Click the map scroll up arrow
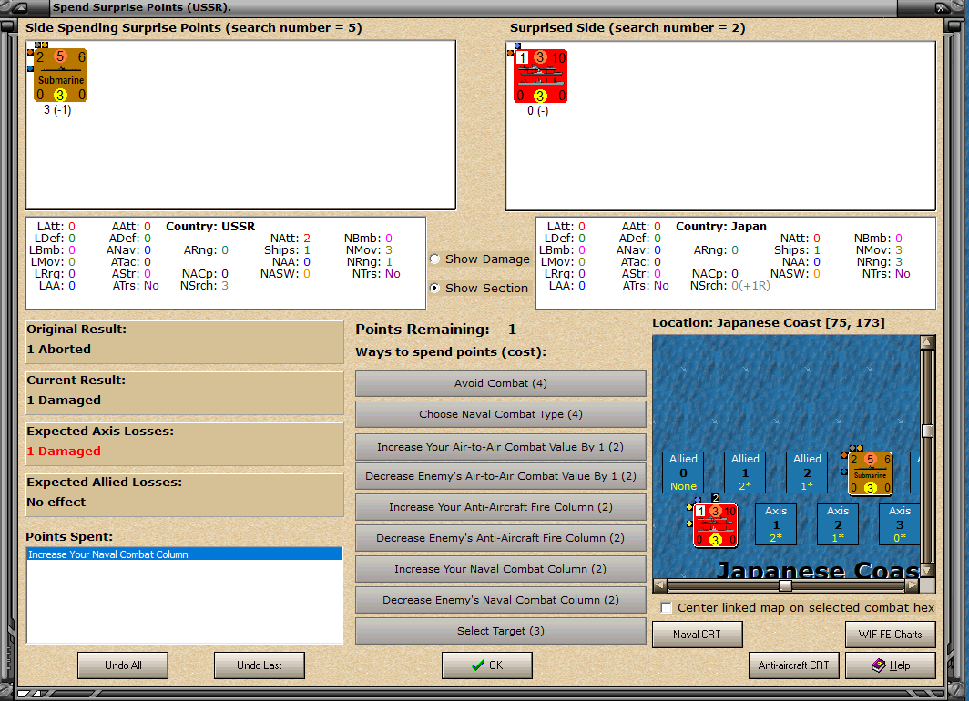Viewport: 969px width, 701px height. tap(927, 343)
